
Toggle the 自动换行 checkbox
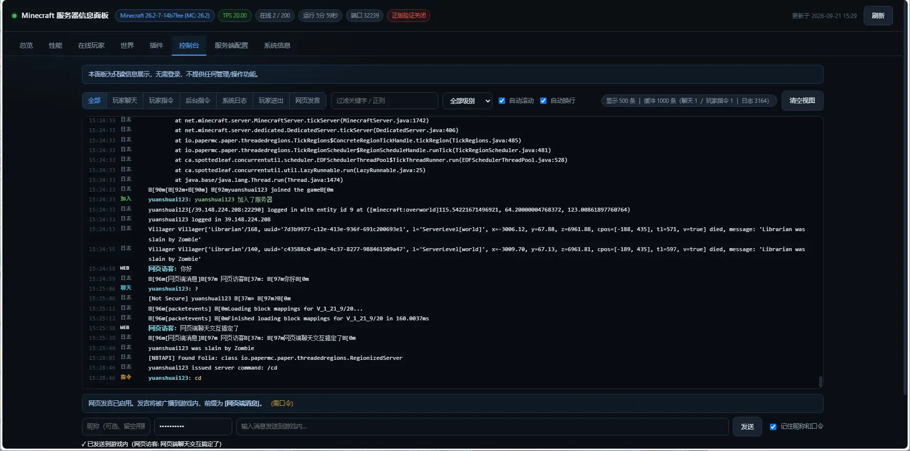[543, 101]
